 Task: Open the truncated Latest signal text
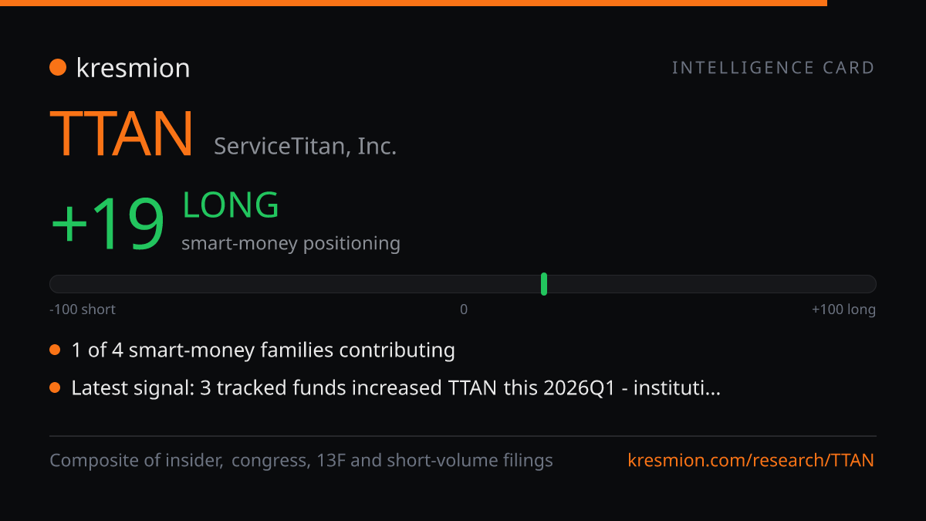(396, 387)
